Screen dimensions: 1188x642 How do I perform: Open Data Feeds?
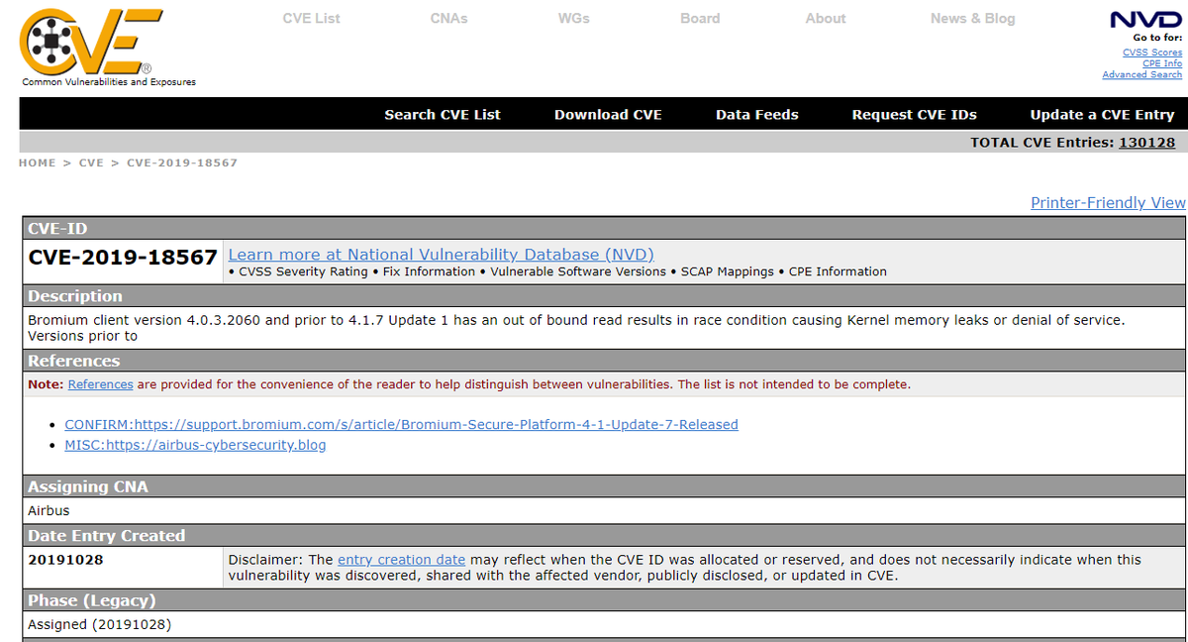click(757, 114)
